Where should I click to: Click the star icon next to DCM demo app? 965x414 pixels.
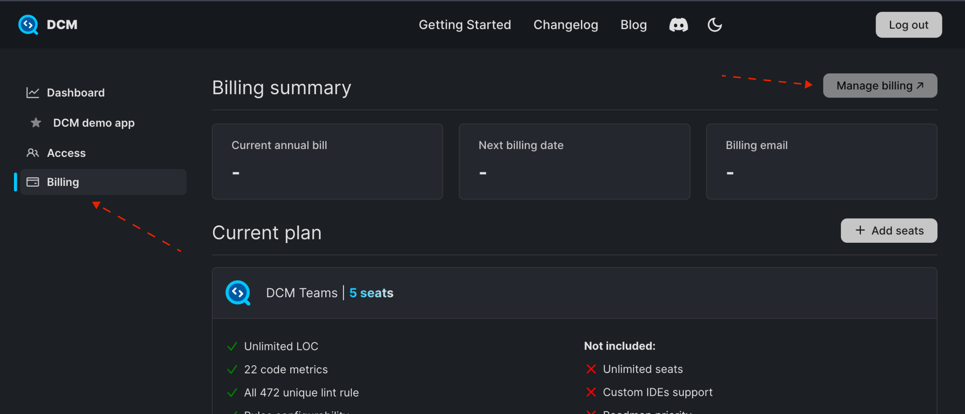[x=35, y=122]
